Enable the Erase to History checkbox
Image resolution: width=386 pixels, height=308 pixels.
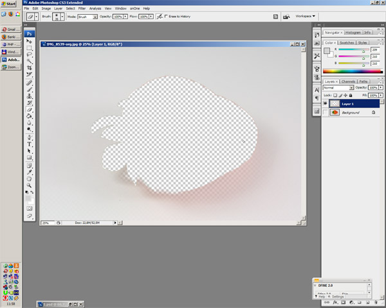[167, 16]
